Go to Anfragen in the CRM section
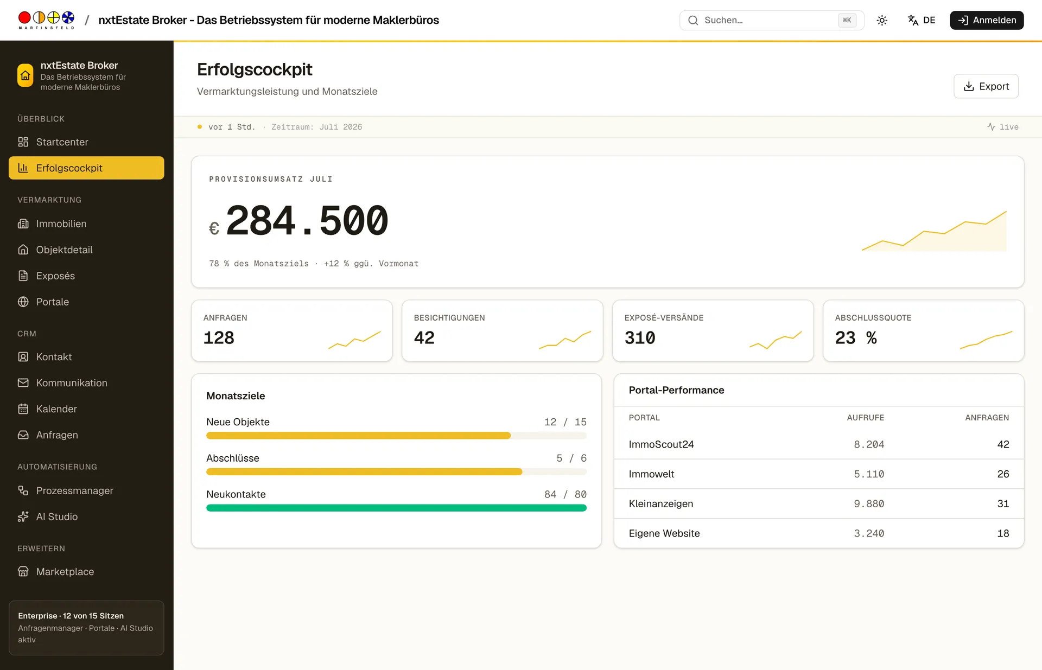 pos(86,435)
